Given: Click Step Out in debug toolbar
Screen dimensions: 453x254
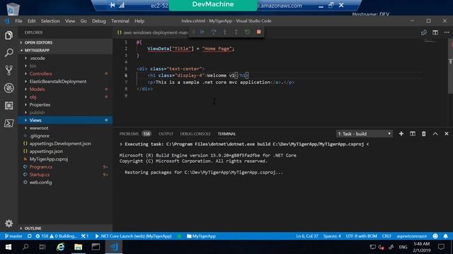Looking at the screenshot, I should (236, 32).
